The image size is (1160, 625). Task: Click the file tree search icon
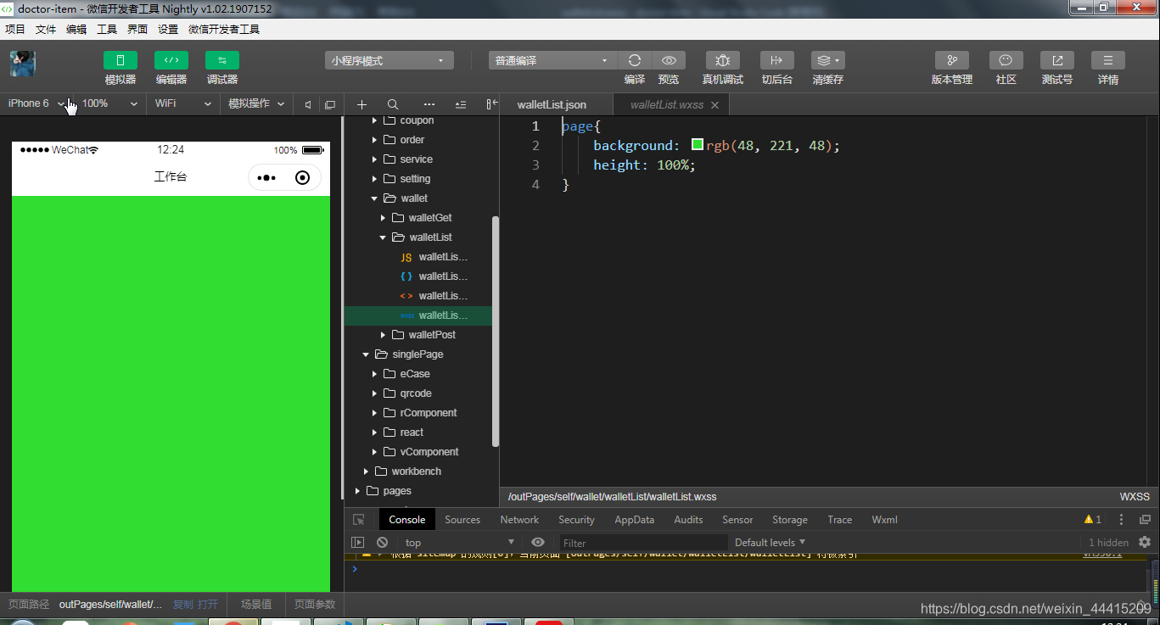coord(393,104)
